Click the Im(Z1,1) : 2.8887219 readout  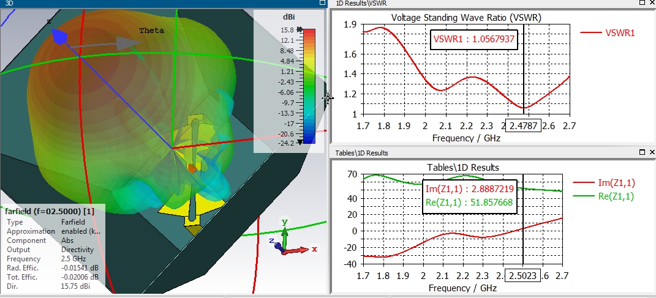[x=469, y=189]
